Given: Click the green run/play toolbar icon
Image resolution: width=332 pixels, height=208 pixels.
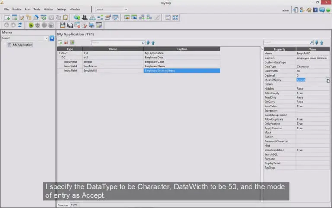Looking at the screenshot, I should pos(31,26).
